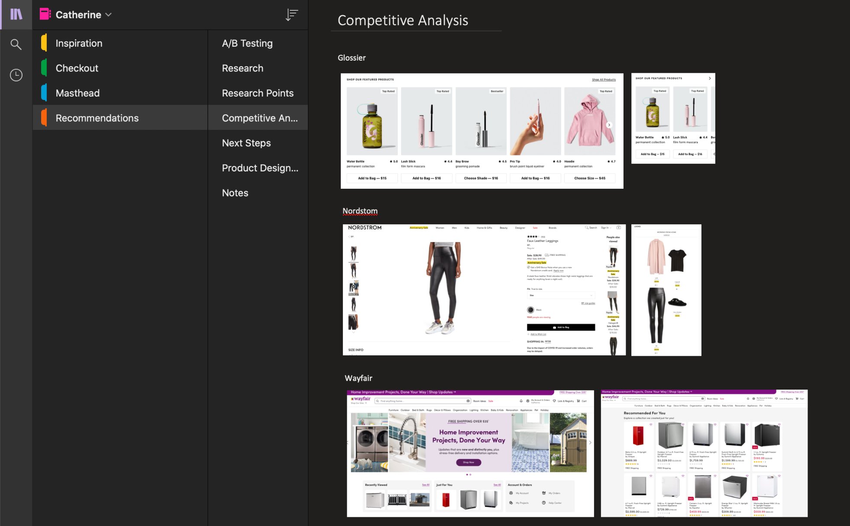Click the sort order icon above the notes list
This screenshot has width=850, height=526.
[292, 14]
